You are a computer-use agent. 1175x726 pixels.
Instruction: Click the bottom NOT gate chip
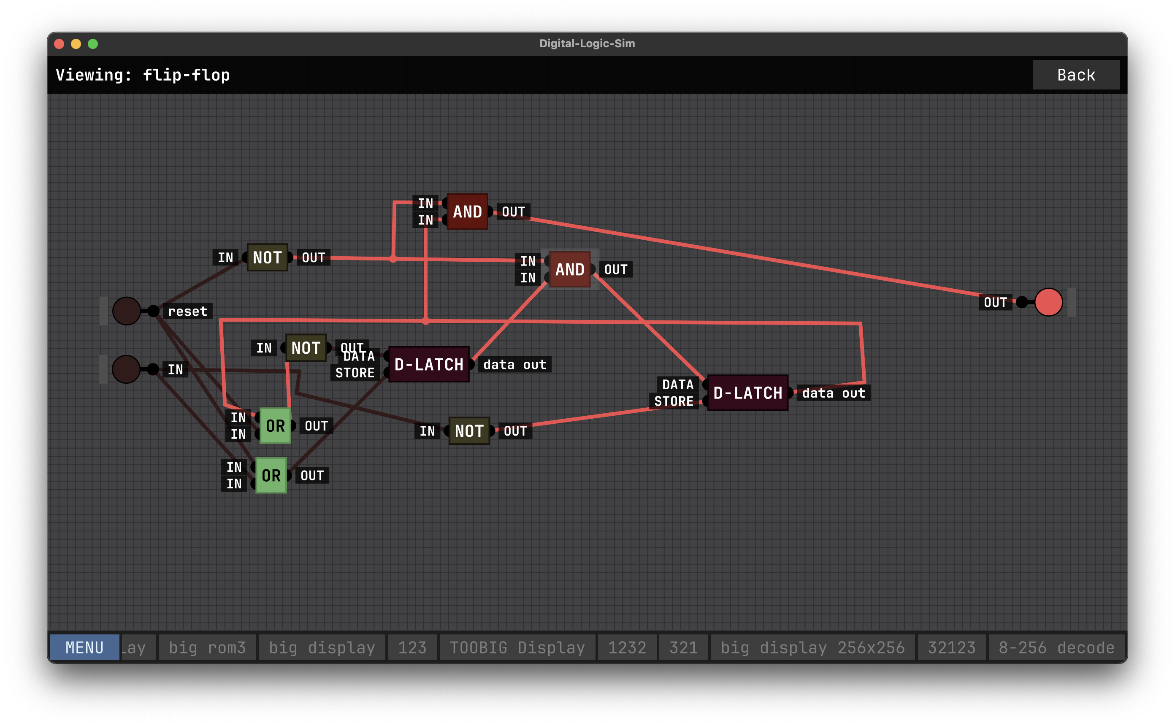tap(469, 431)
